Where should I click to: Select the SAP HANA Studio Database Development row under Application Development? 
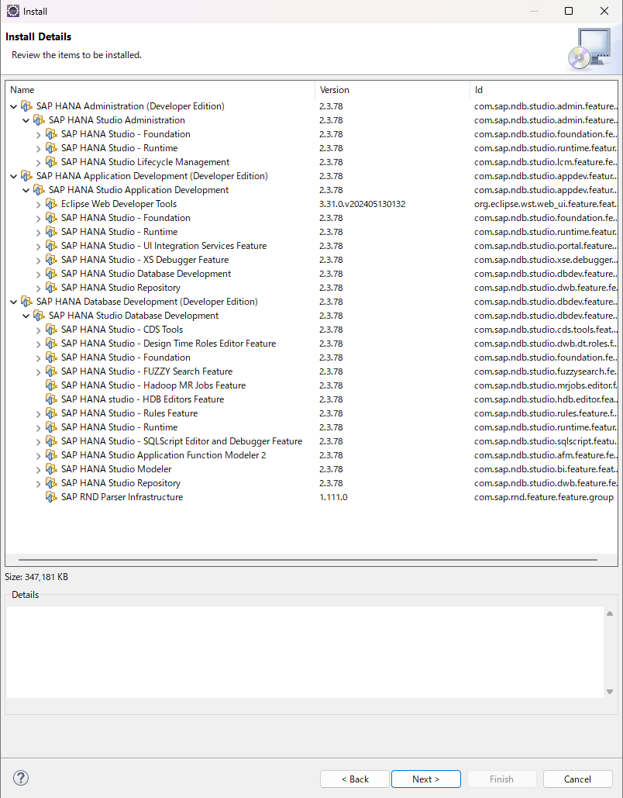(x=311, y=274)
